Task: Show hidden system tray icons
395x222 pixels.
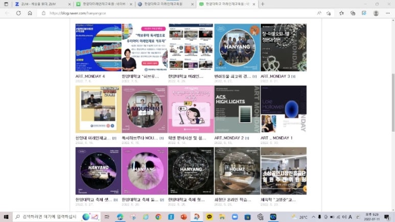Action: click(x=313, y=217)
